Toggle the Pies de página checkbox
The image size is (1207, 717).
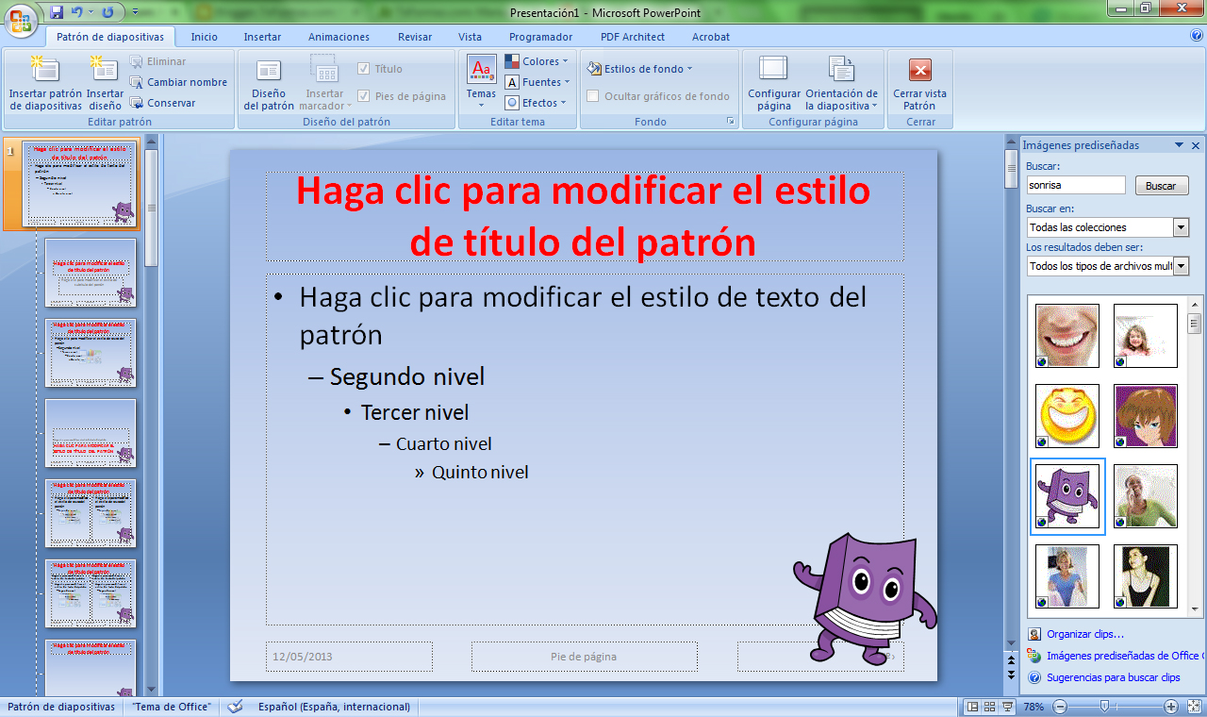pyautogui.click(x=364, y=96)
